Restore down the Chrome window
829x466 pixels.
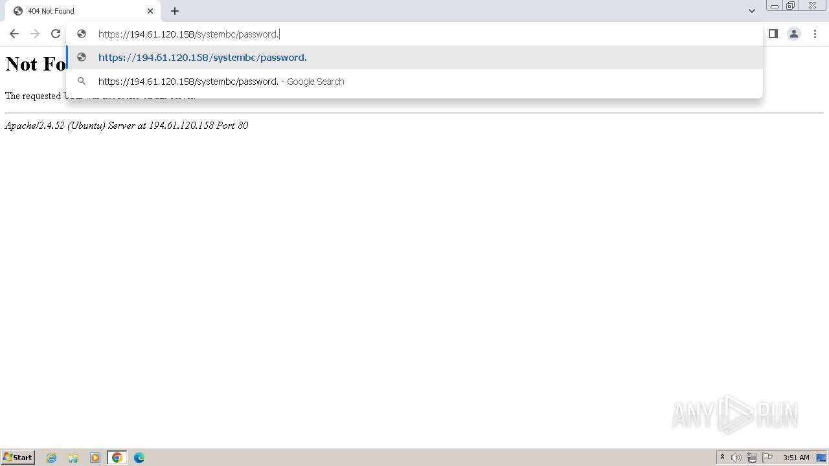(791, 6)
